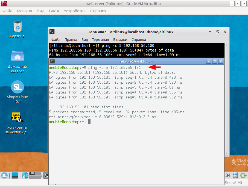Viewport: 248px width, 187px height.
Task: Open VirtualBox Вид menu
Action: pos(40,11)
